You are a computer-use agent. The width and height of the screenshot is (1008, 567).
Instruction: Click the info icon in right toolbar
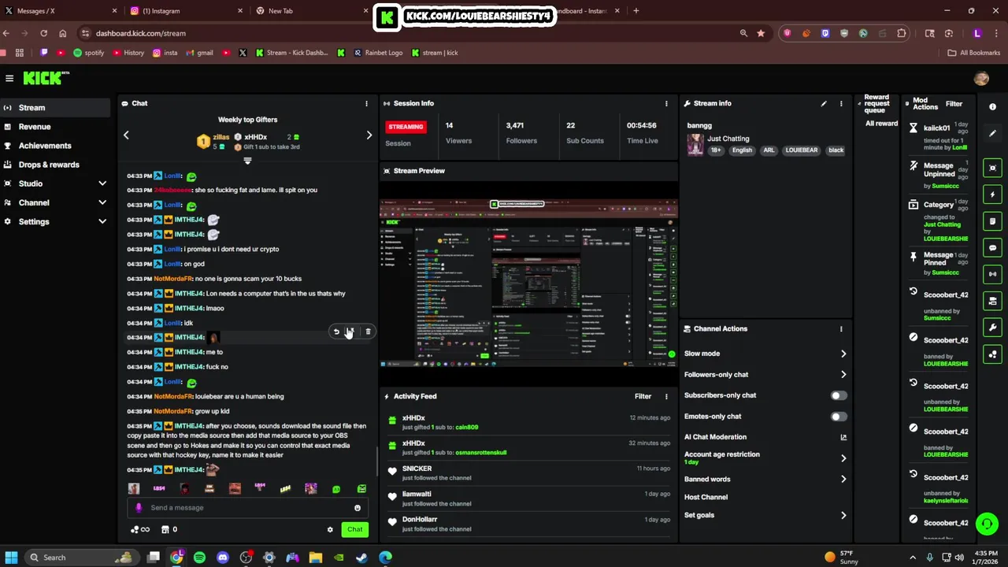(x=992, y=106)
